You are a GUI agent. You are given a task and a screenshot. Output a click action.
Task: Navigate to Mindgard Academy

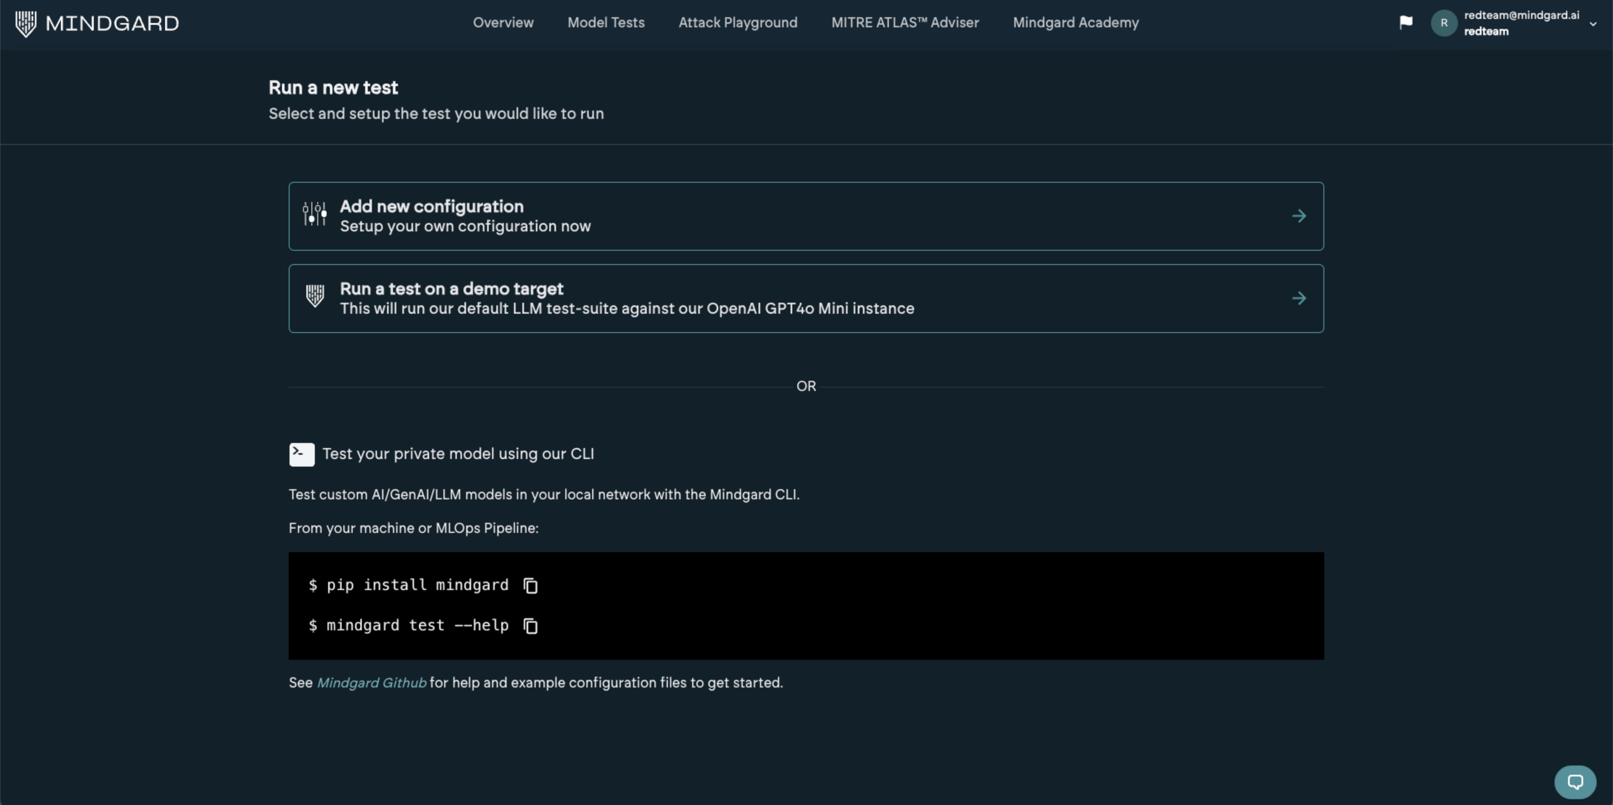click(x=1076, y=23)
